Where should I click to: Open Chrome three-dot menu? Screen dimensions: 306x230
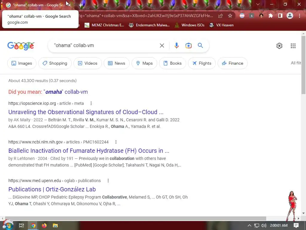pos(299,16)
